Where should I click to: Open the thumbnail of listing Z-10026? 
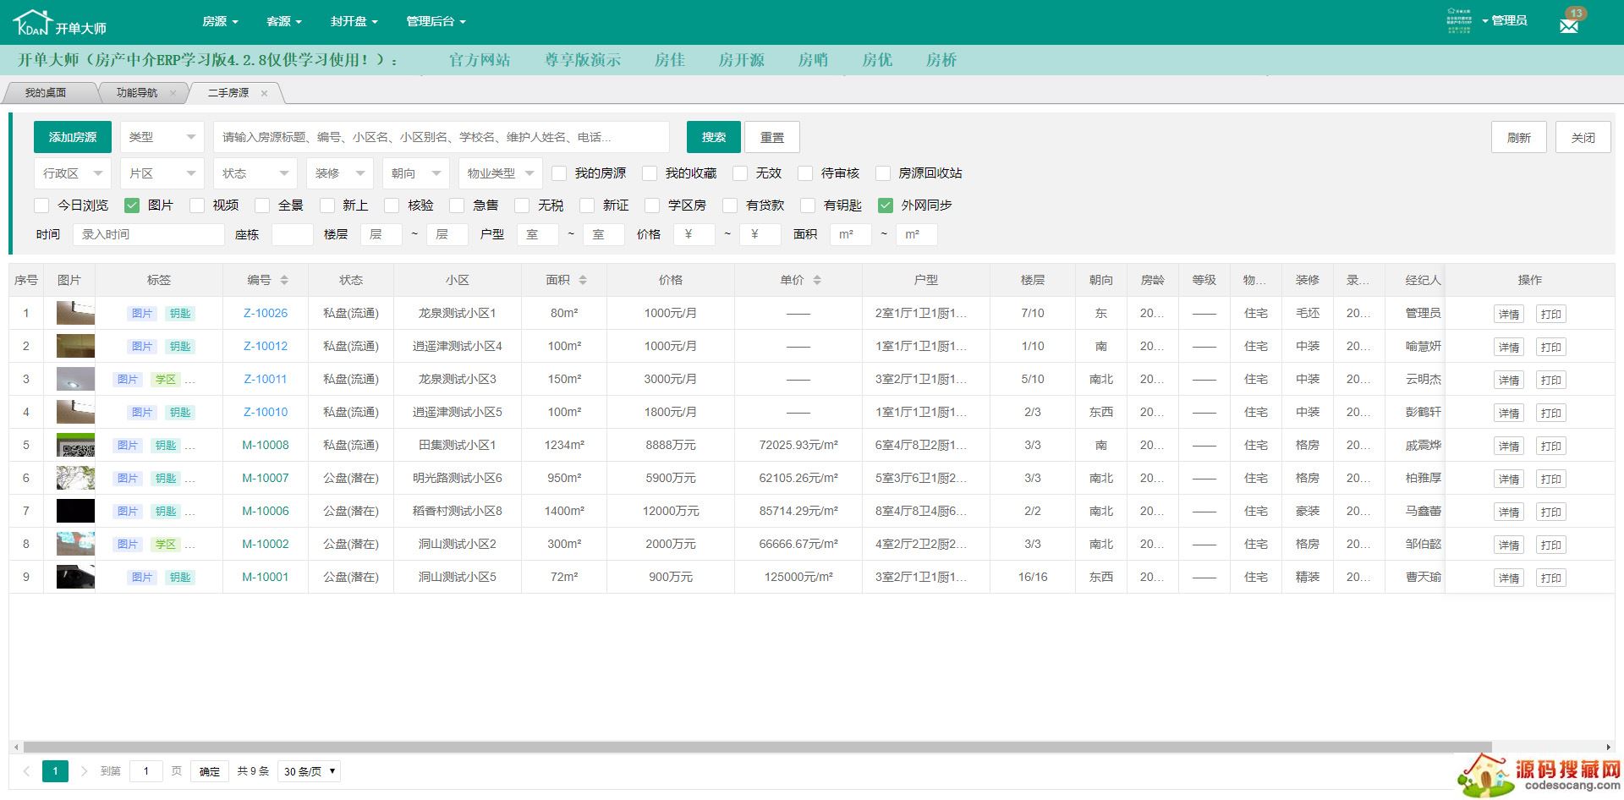(75, 313)
